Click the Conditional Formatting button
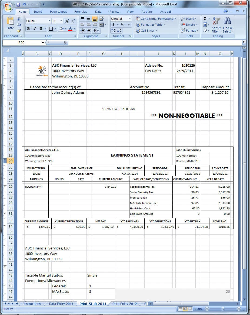Viewport: 250px width, 315px height. 156,19
